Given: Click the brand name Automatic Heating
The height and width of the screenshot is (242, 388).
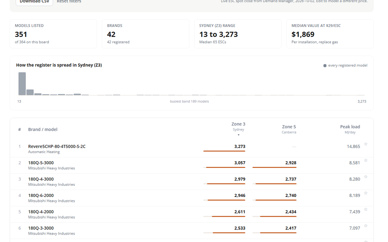Looking at the screenshot, I should pyautogui.click(x=44, y=152).
